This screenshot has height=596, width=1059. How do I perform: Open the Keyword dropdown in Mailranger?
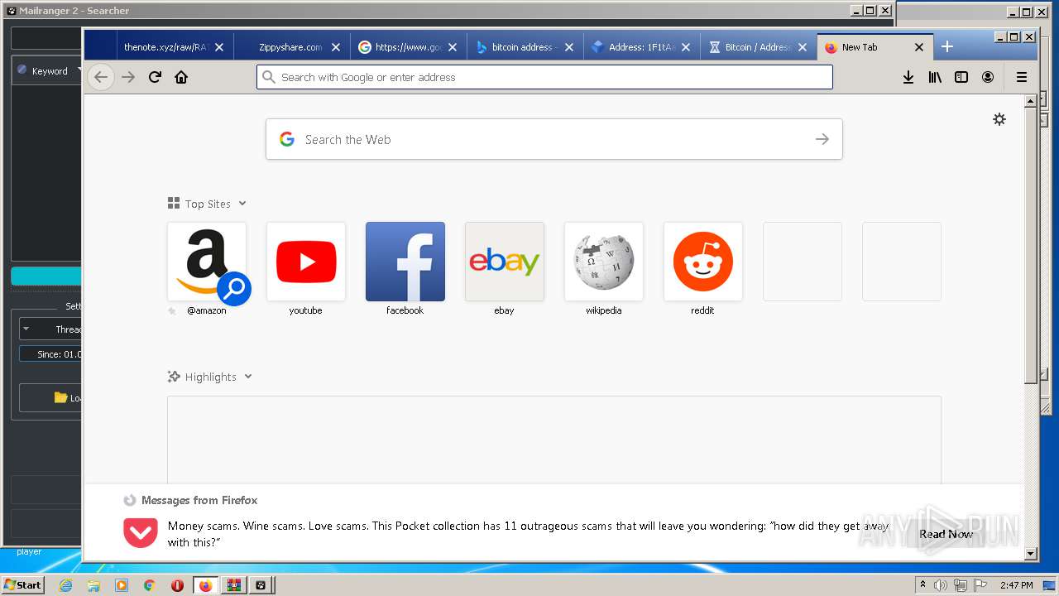(49, 71)
